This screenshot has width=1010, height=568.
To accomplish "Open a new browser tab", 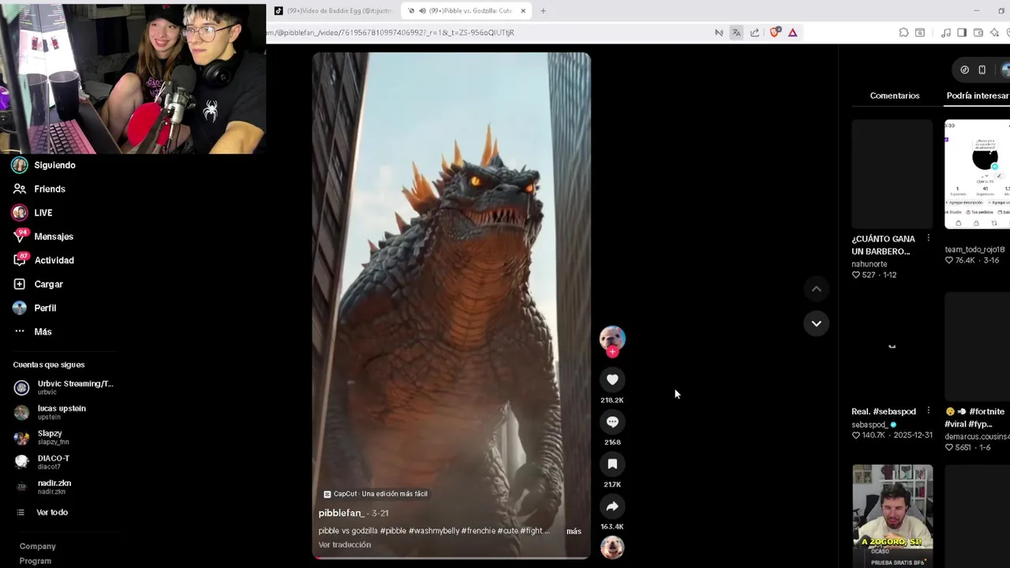I will point(543,11).
